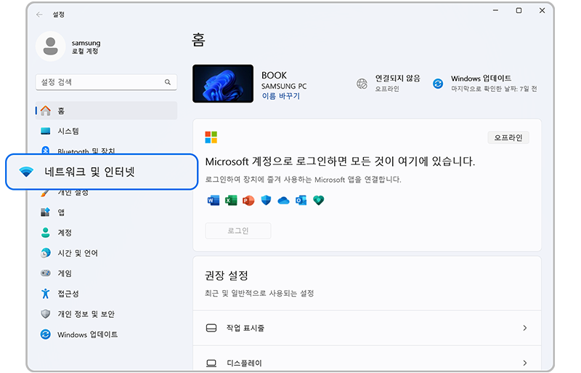Select the 홈 item in the sidebar
The width and height of the screenshot is (581, 373).
(106, 111)
